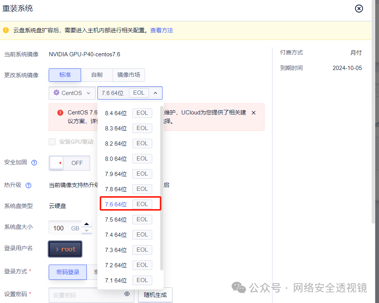
Task: Turn on the 安全加固 switch
Action: click(x=69, y=163)
